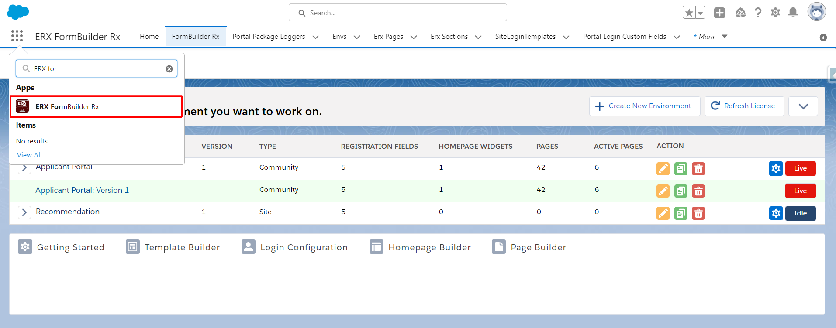The height and width of the screenshot is (328, 836).
Task: Click the View All link
Action: [29, 155]
